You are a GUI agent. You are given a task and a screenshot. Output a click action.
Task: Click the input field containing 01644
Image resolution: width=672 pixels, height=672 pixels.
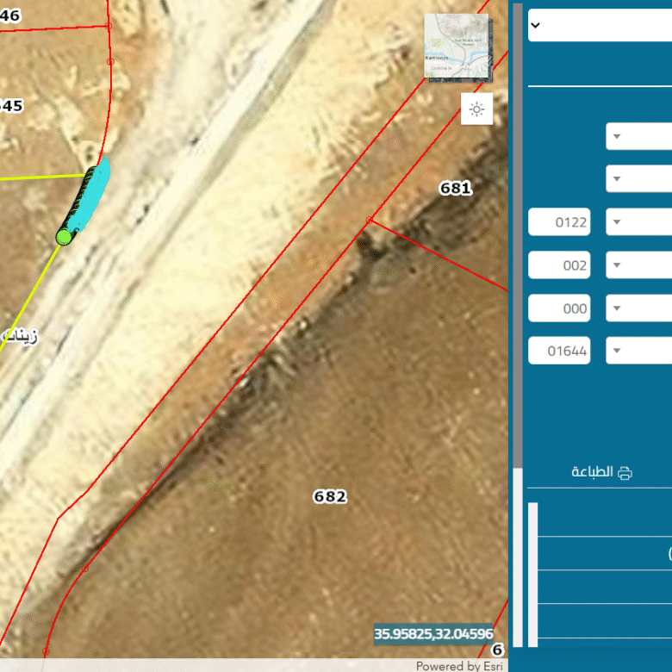tap(559, 351)
